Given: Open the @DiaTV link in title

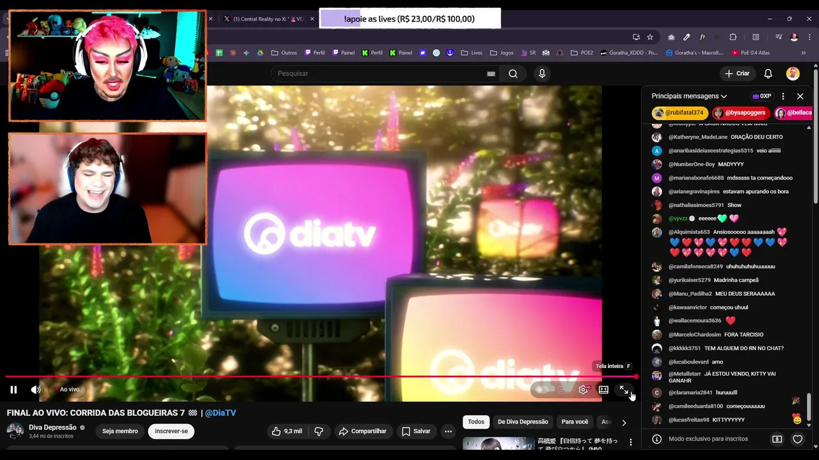Looking at the screenshot, I should tap(220, 413).
